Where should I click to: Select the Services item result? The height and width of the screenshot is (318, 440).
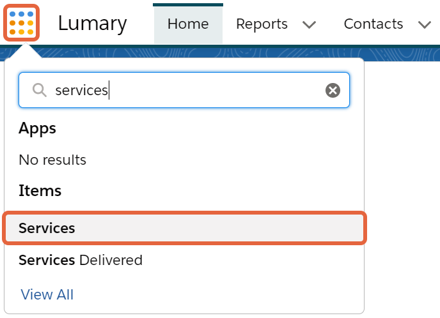[x=184, y=228]
